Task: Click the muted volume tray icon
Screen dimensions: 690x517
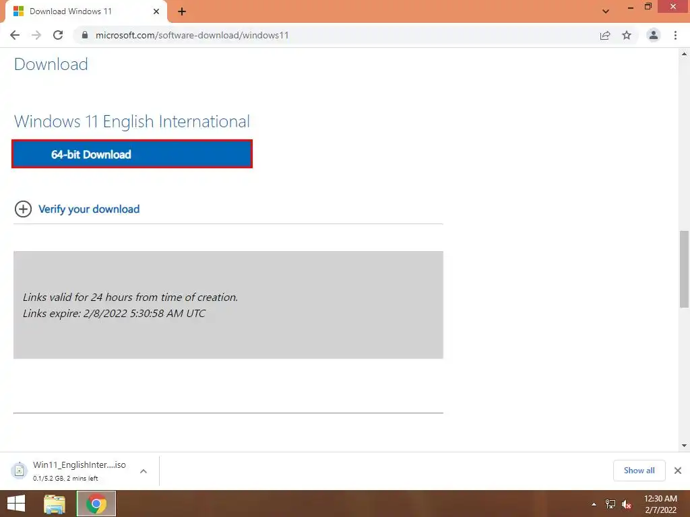Action: [x=627, y=504]
